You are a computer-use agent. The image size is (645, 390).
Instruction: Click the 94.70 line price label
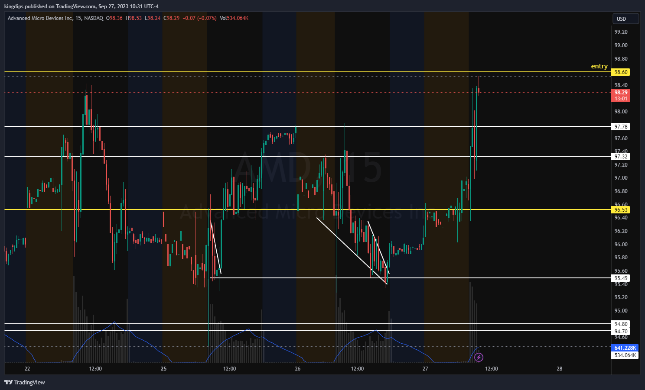coord(621,332)
